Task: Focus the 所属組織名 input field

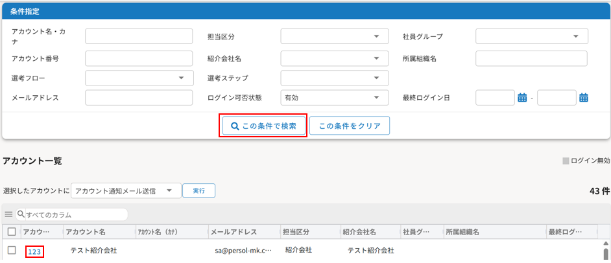Action: (531, 58)
